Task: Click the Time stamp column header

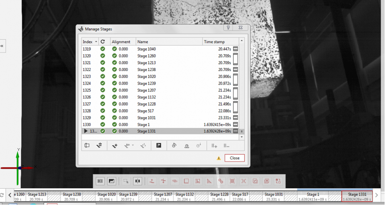Action: pos(214,42)
